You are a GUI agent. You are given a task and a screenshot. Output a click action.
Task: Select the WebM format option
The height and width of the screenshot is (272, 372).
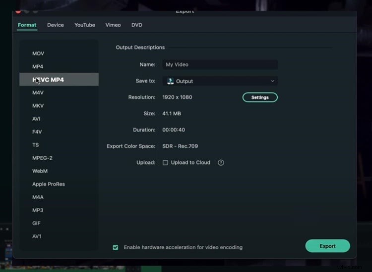40,171
